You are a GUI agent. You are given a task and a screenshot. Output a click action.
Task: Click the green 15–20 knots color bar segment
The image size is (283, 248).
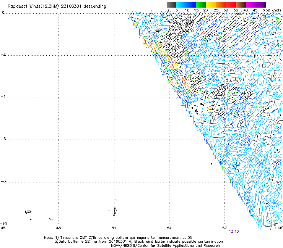pyautogui.click(x=201, y=5)
